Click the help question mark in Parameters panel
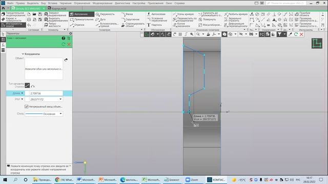The image size is (328, 184). tap(64, 38)
